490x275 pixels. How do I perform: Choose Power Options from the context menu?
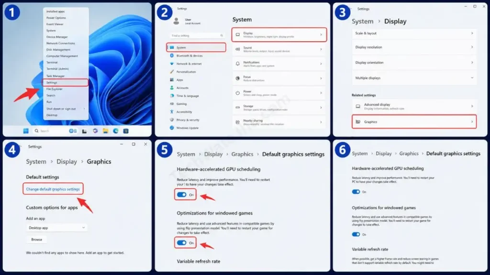(x=56, y=18)
